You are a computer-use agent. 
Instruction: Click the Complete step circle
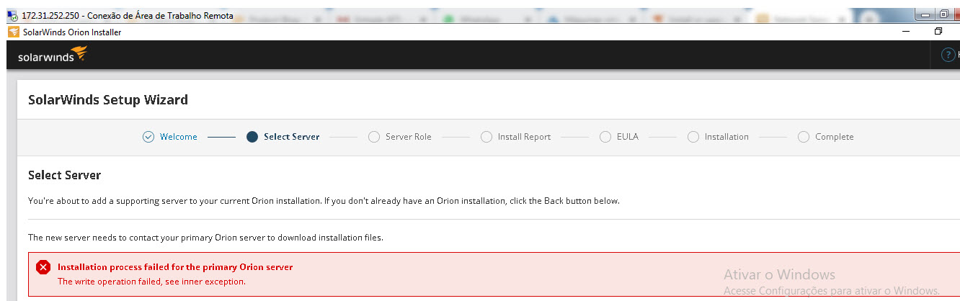click(804, 137)
